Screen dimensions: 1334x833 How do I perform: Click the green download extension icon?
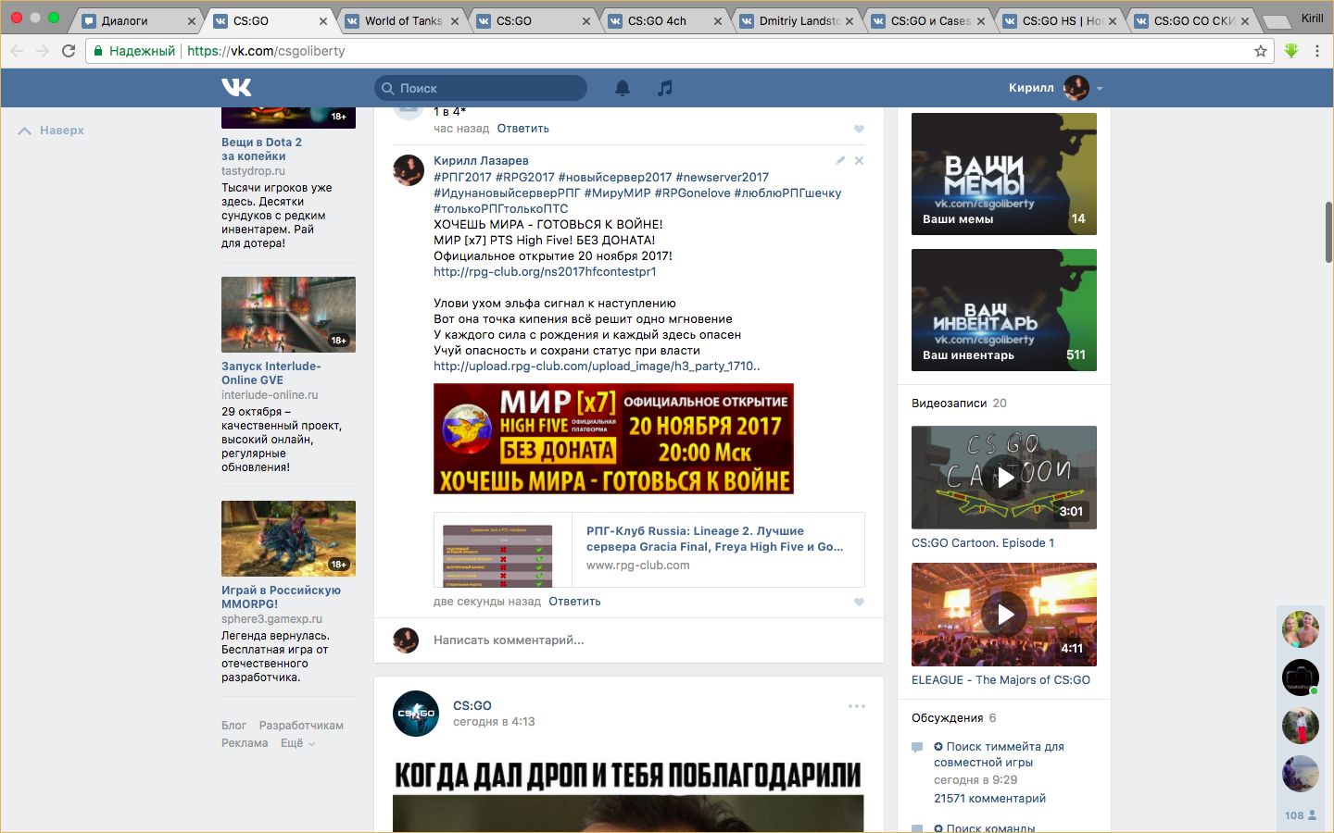coord(1290,51)
